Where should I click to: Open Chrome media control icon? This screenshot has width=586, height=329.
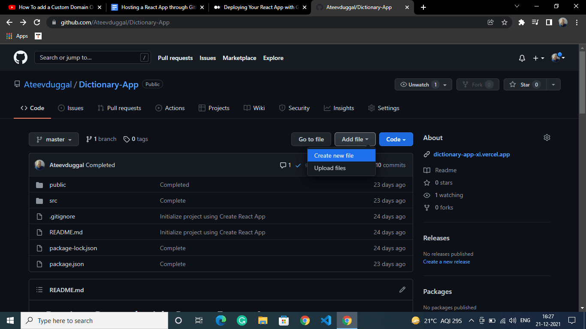(535, 22)
